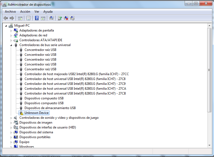Click the sound controllers speaker icon

click(x=16, y=118)
